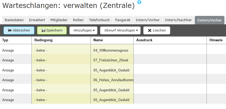Screen dimensions: 226x109
Task: Switch to the Faxgerät tab
Action: click(x=123, y=20)
